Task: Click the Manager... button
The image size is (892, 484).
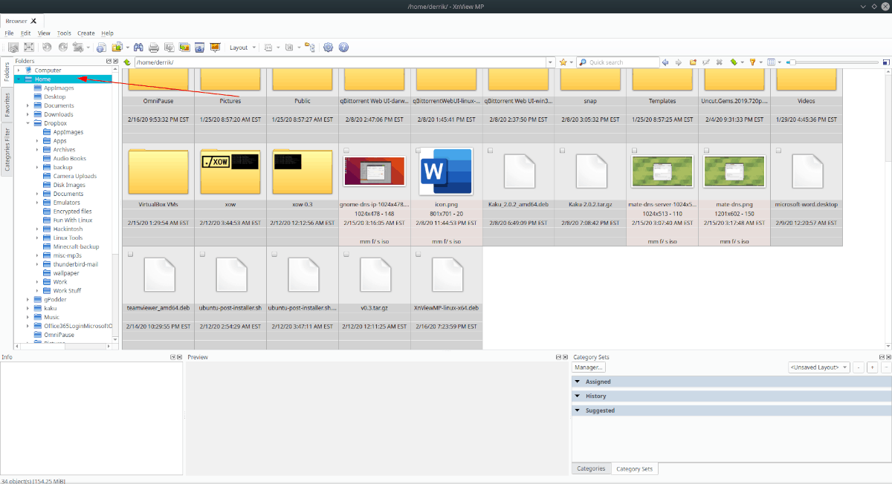Action: tap(589, 367)
